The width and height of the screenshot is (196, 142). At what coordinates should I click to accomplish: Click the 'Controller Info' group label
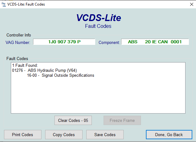[x=19, y=35]
